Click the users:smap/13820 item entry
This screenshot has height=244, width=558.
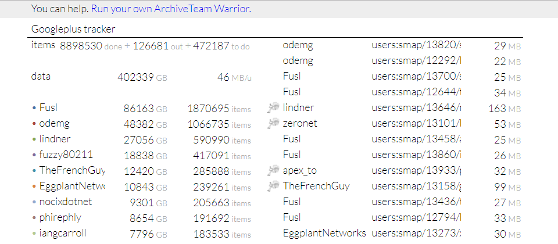pyautogui.click(x=416, y=45)
